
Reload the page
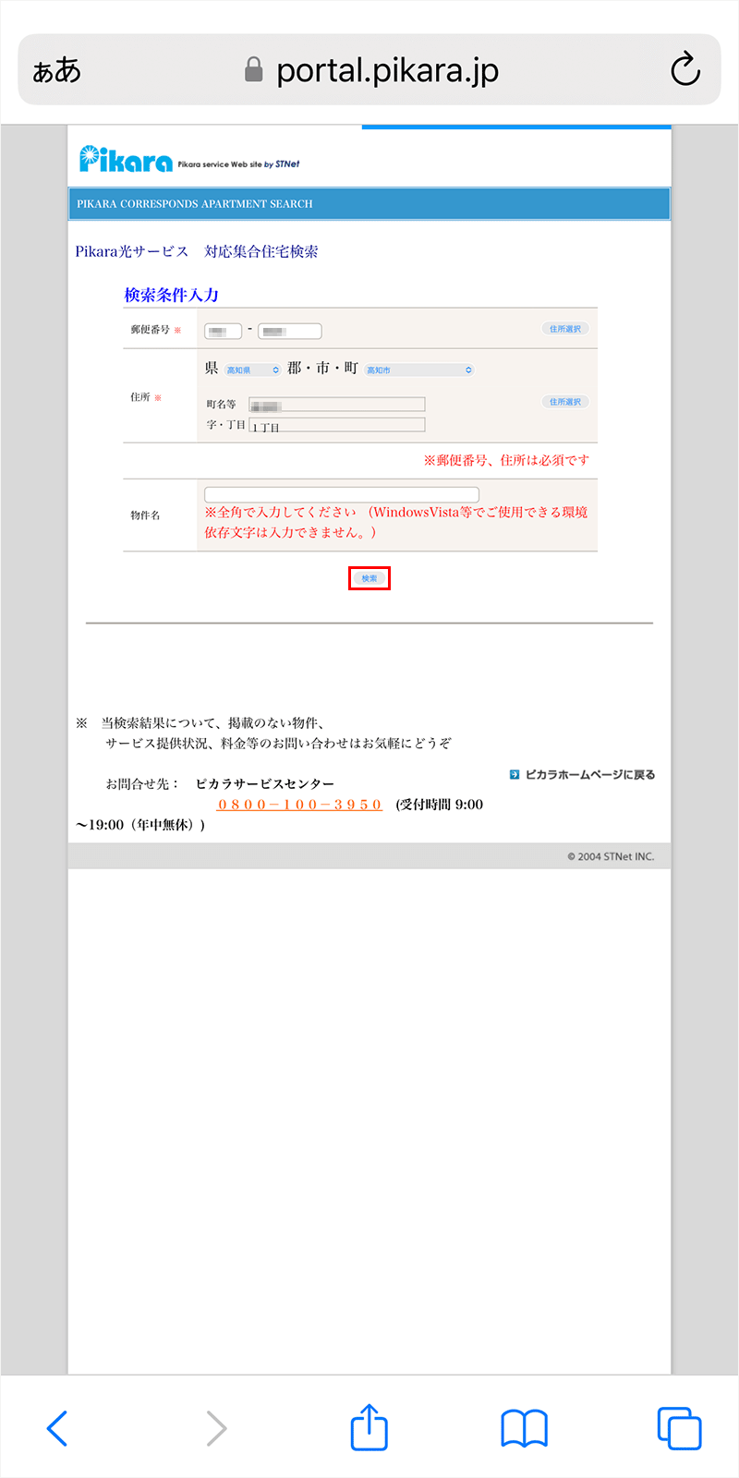[x=685, y=69]
